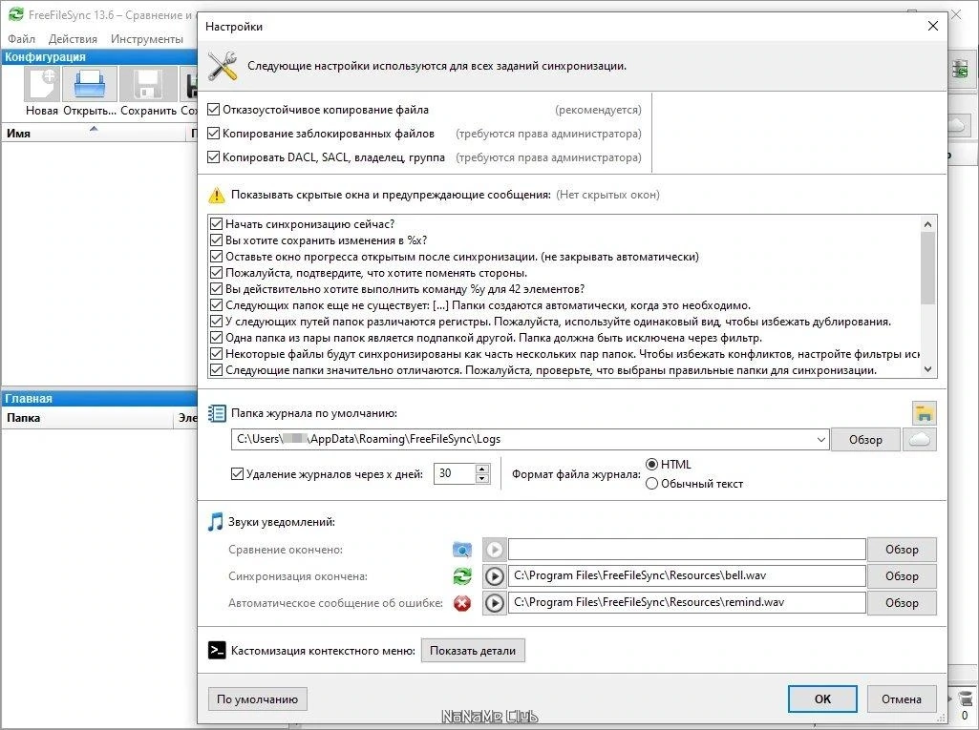979x730 pixels.
Task: Click the remind.wav path field
Action: pos(687,603)
